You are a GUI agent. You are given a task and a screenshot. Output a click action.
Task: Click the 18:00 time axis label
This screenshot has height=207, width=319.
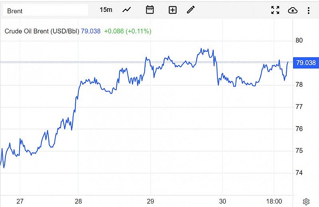click(274, 201)
